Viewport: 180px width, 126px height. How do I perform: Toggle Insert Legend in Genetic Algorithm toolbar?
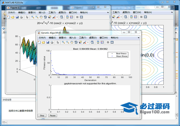[x=102, y=42]
